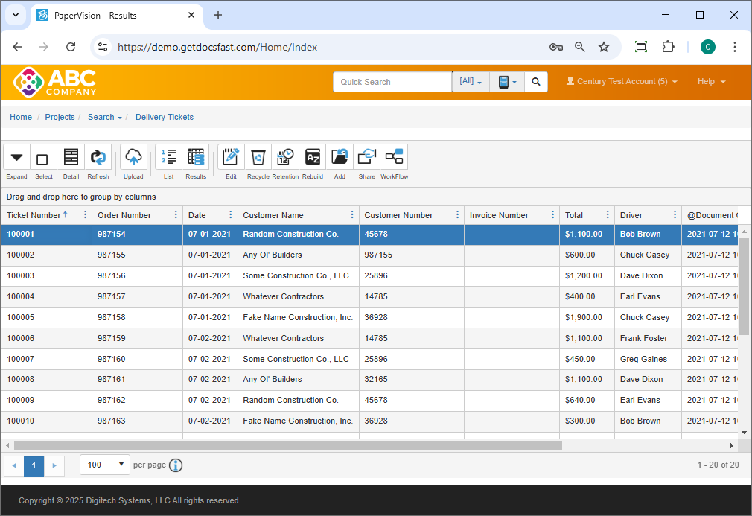Image resolution: width=752 pixels, height=516 pixels.
Task: Expand the [All] search scope dropdown
Action: pyautogui.click(x=471, y=82)
